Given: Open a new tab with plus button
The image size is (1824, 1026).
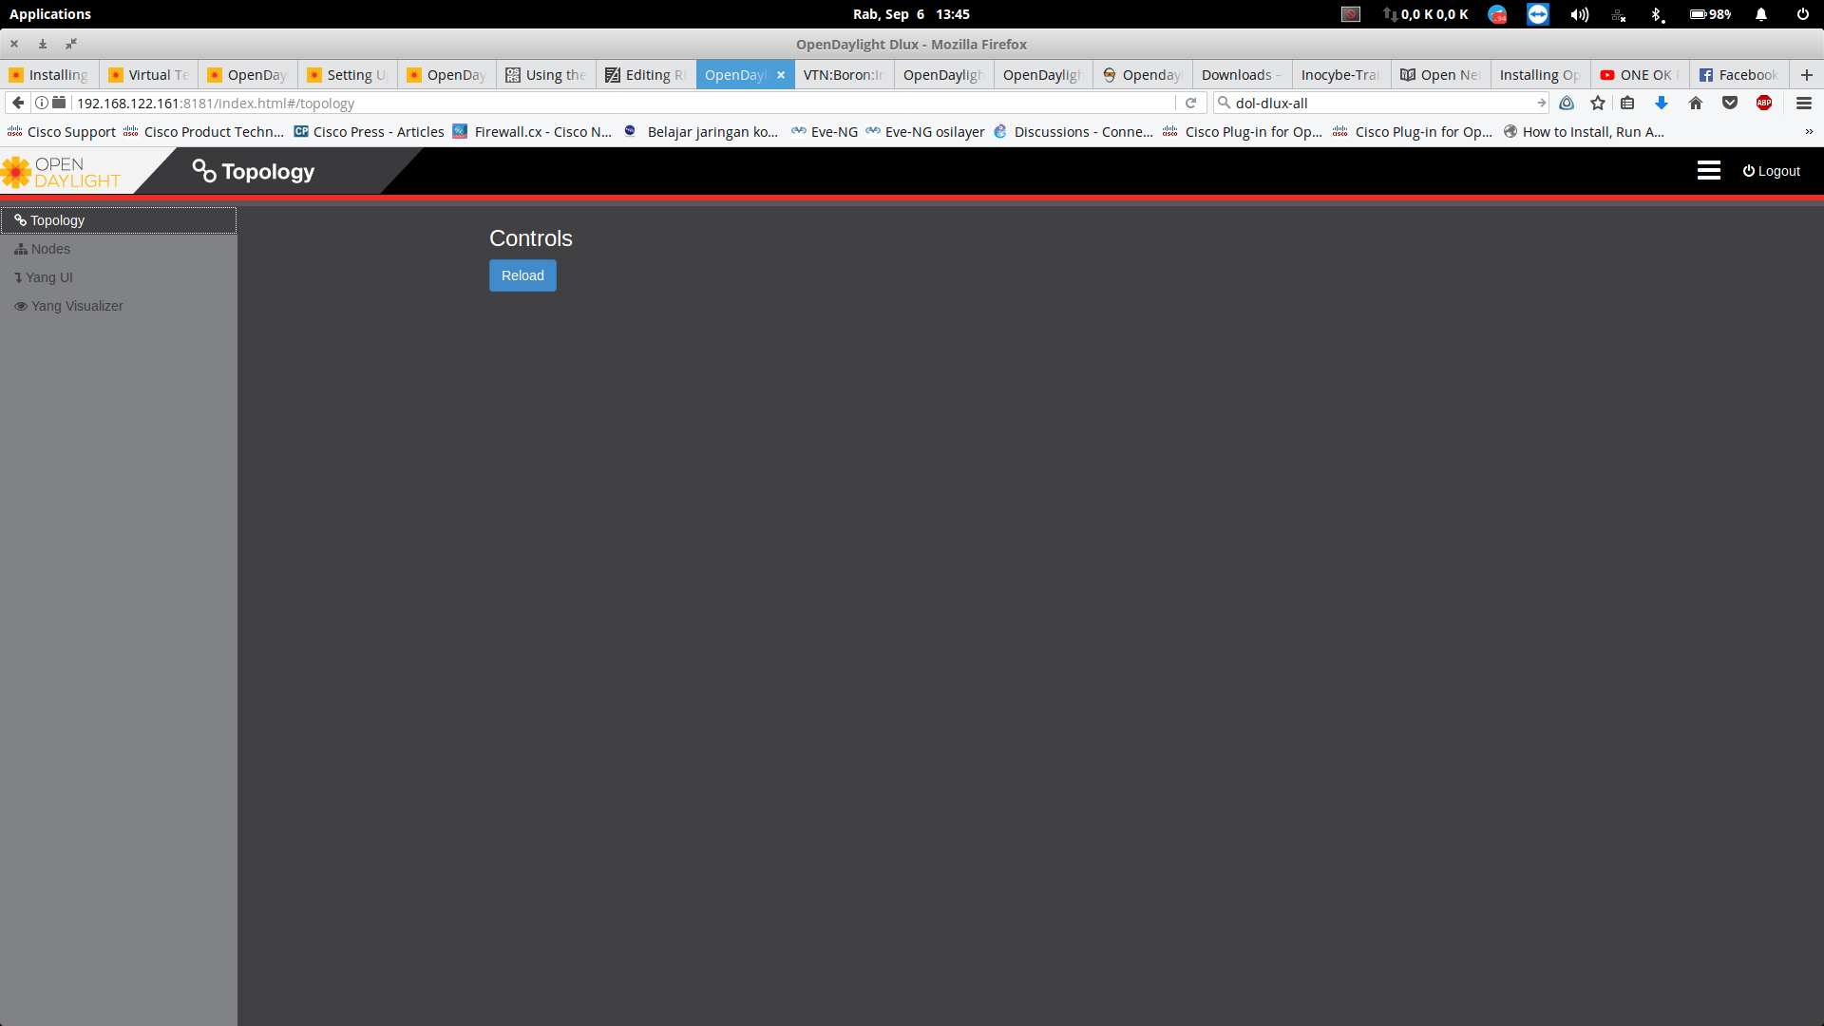Looking at the screenshot, I should point(1807,75).
